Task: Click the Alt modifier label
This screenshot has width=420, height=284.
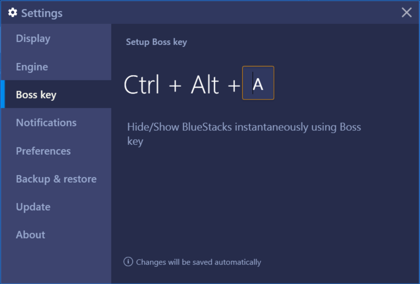Action: tap(205, 85)
